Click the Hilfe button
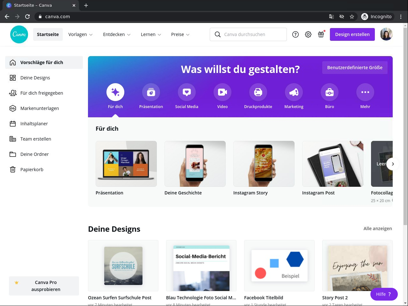This screenshot has height=306, width=408. tap(384, 294)
